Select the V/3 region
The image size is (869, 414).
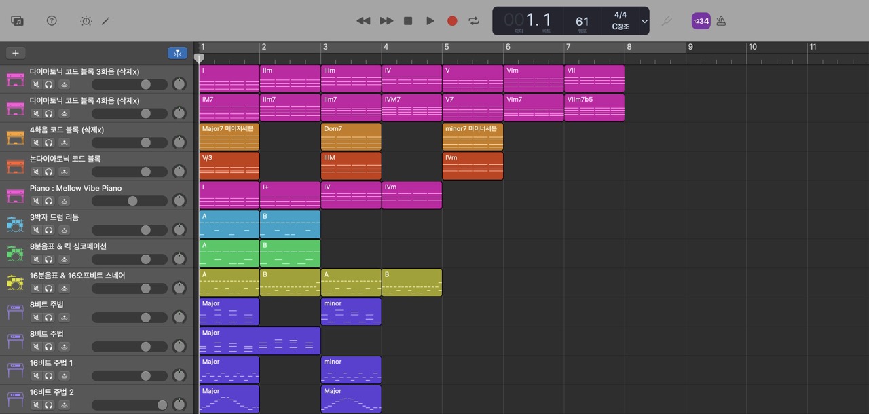[229, 166]
